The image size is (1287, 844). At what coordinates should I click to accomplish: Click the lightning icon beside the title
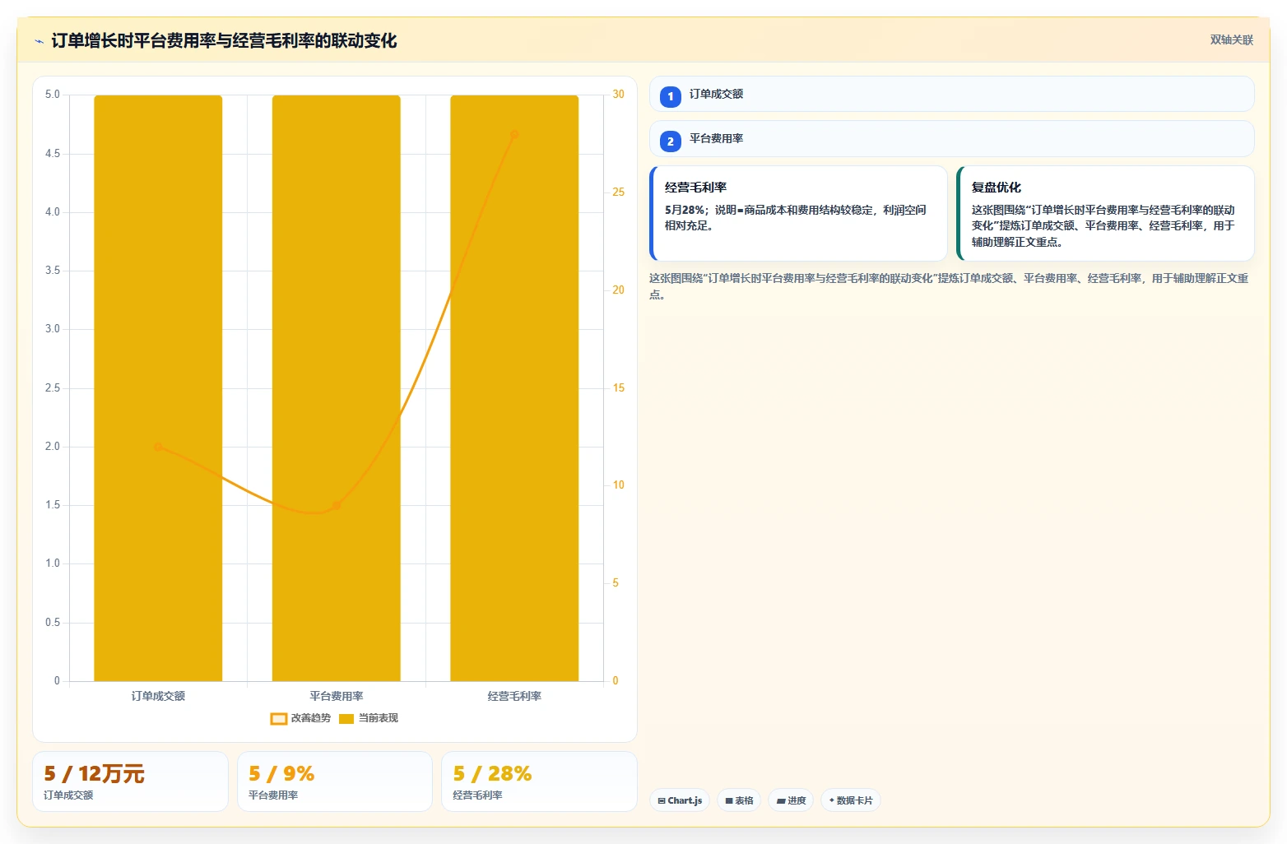click(39, 41)
